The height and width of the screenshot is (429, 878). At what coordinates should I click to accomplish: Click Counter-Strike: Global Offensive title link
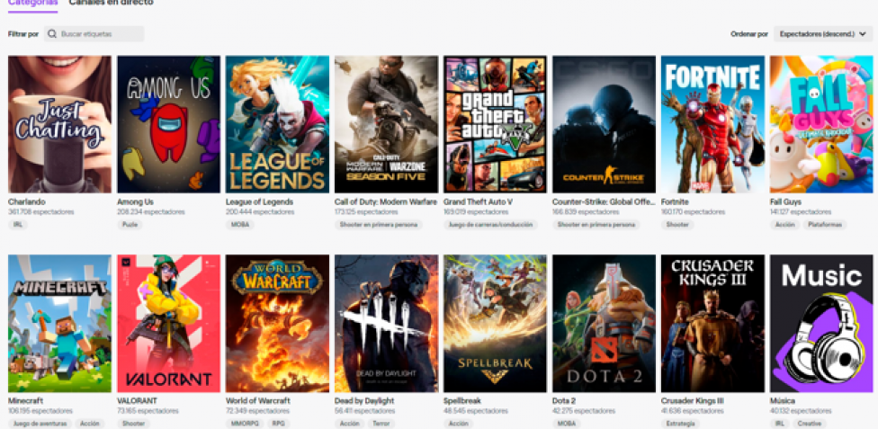pos(604,201)
